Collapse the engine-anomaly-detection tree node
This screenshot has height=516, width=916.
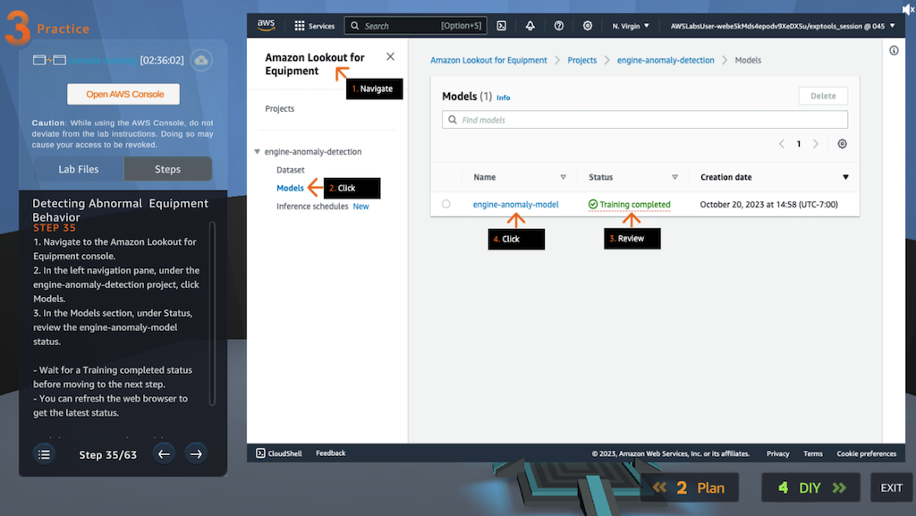[x=257, y=151]
